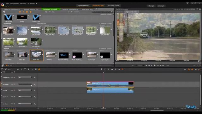Click the timeline horizontal scrollbar
Screen dimensions: 202x114
[157, 111]
